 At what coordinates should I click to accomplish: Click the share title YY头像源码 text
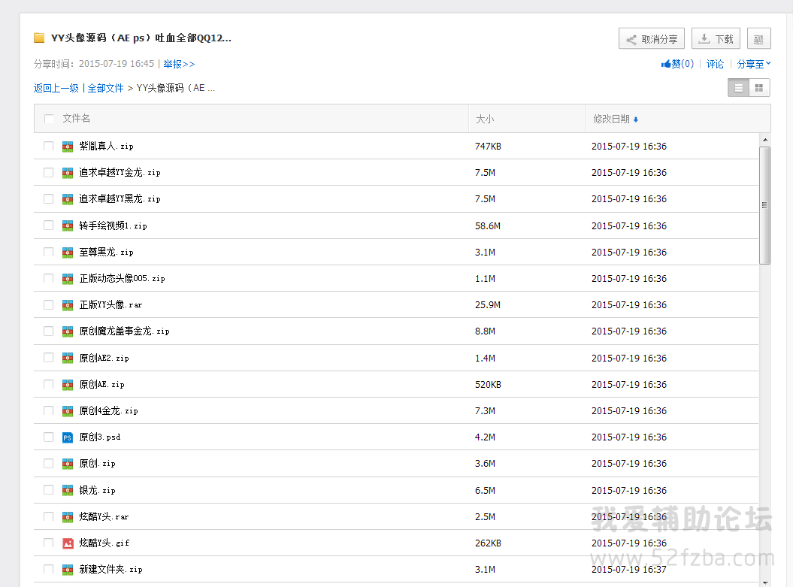click(141, 38)
